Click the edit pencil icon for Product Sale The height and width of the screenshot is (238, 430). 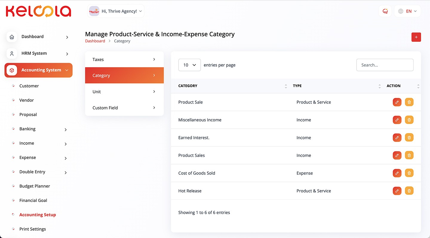(397, 102)
